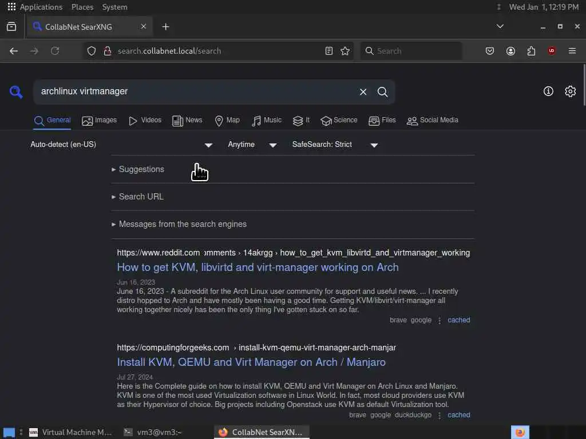Switch to the Science search tab

coord(339,120)
